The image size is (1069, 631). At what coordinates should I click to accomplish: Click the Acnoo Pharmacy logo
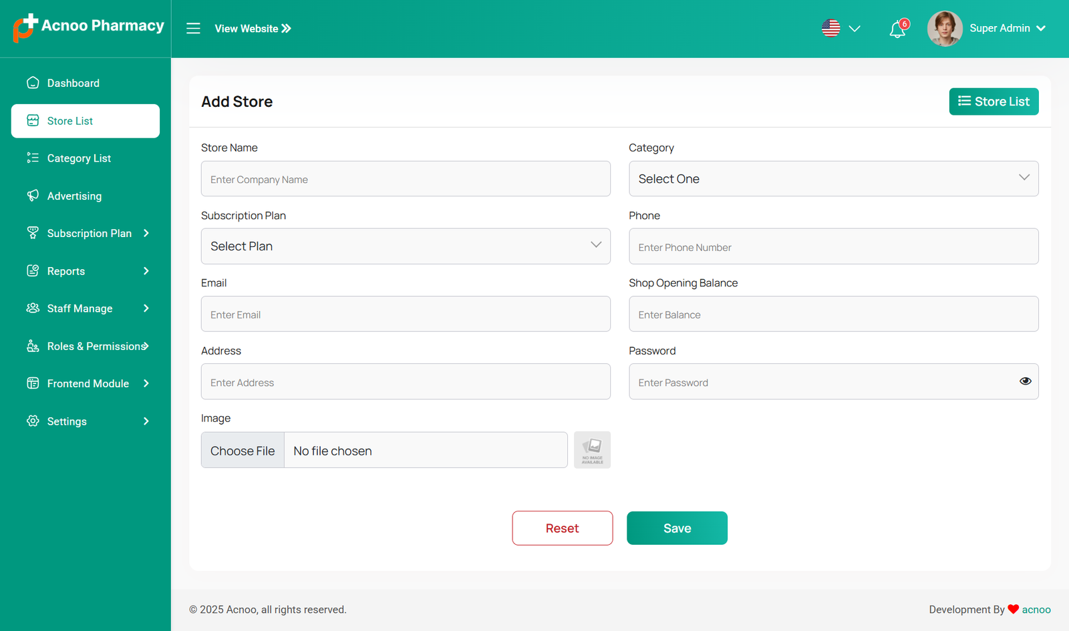point(88,27)
